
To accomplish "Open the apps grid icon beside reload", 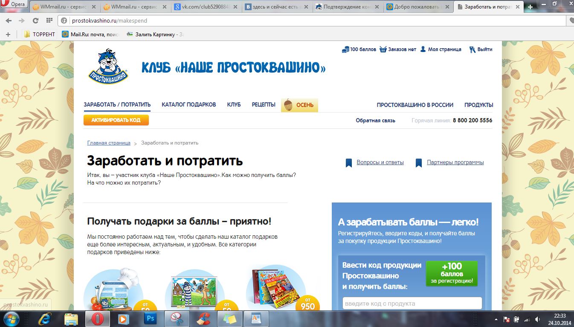I will point(49,20).
